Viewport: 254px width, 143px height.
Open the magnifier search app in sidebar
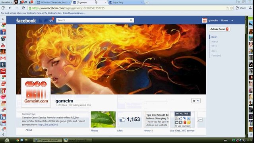[x=3, y=129]
